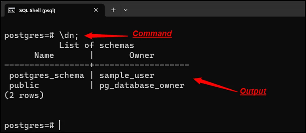Click the 'List of schemas' heading

click(x=97, y=45)
